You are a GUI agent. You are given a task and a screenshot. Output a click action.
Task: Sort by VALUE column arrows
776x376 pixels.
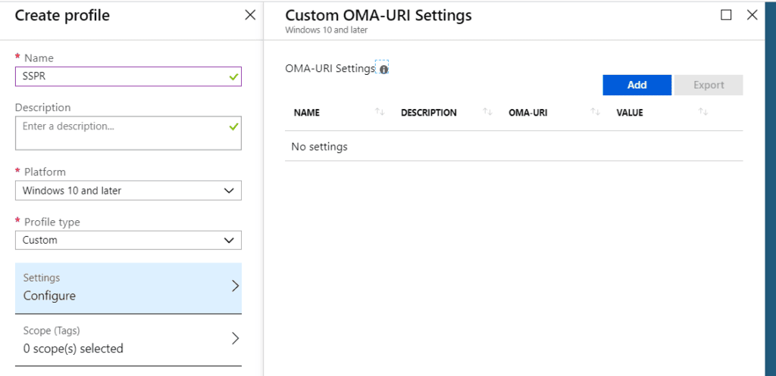(702, 112)
